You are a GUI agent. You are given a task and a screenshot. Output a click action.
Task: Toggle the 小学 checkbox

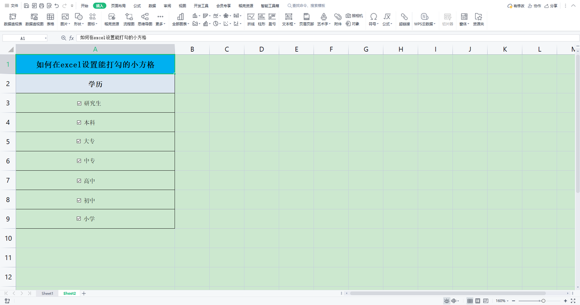click(x=79, y=218)
